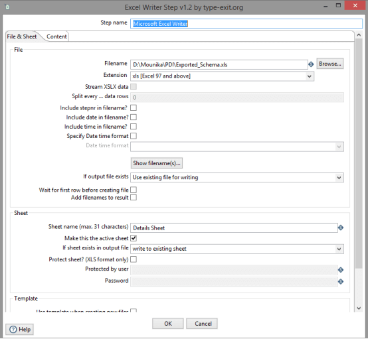Close the Excel Writer Step dialog

click(x=355, y=5)
